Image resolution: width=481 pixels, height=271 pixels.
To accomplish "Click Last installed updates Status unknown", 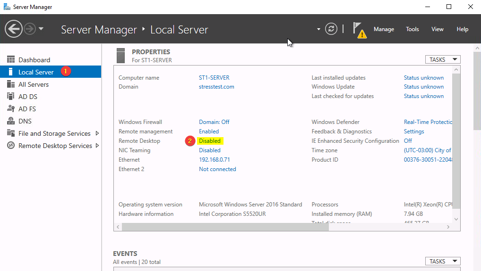I will point(424,77).
